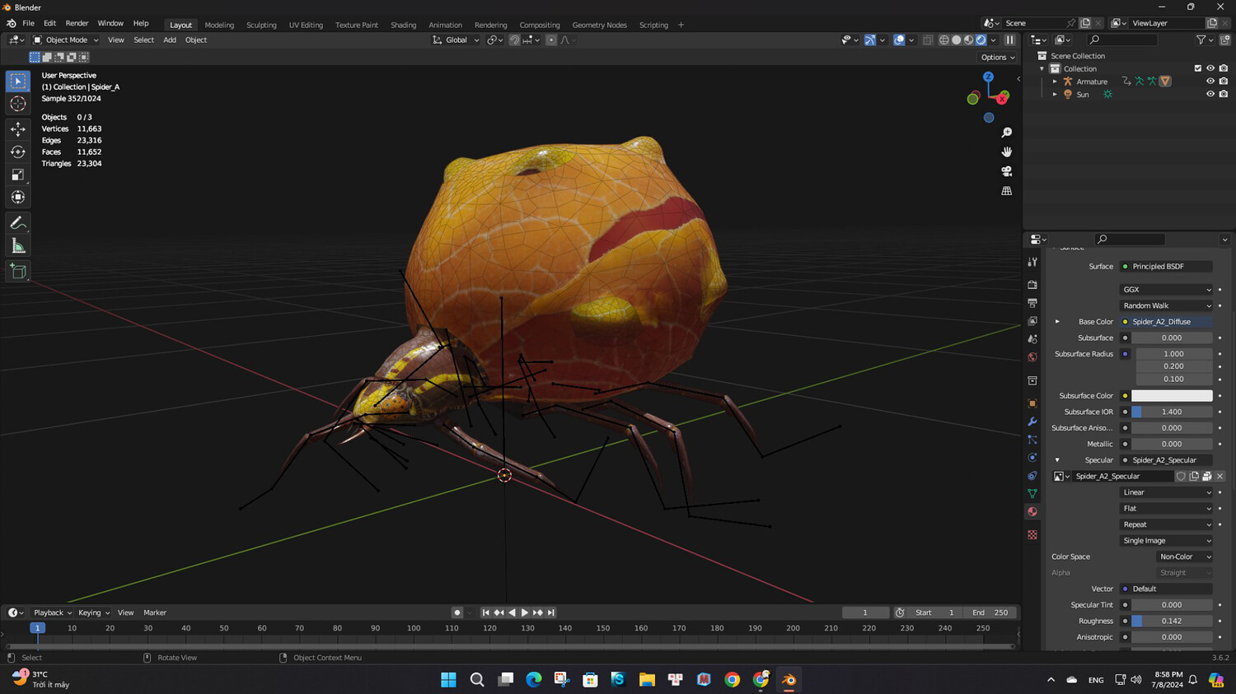Switch to perspective/orthographic grid view icon
The width and height of the screenshot is (1236, 694).
click(1006, 191)
